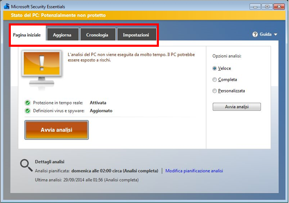
Task: Click the green check next to Definizioni virus e spyware
Action: tap(28, 111)
